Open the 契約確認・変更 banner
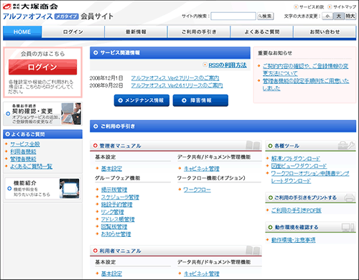The width and height of the screenshot is (359, 280). (x=42, y=113)
